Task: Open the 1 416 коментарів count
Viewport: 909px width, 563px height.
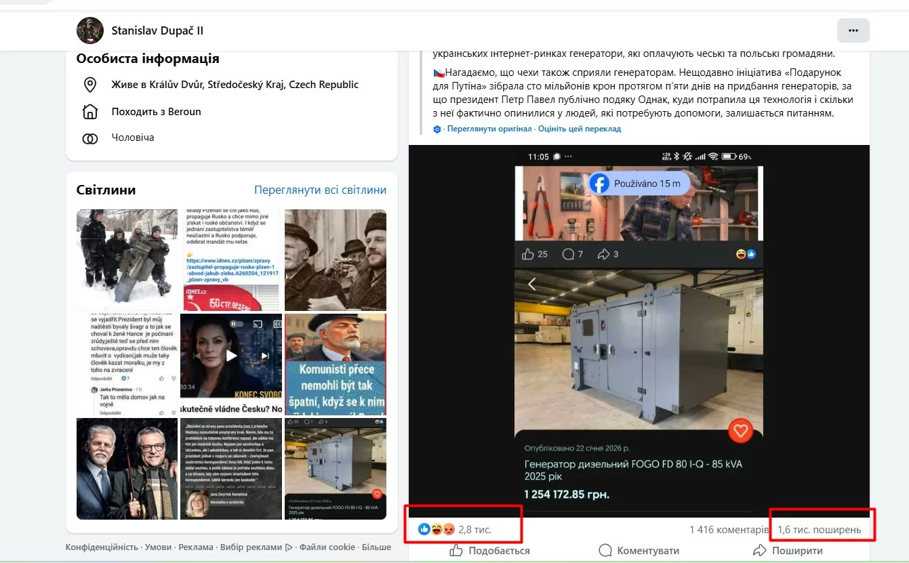Action: [729, 529]
